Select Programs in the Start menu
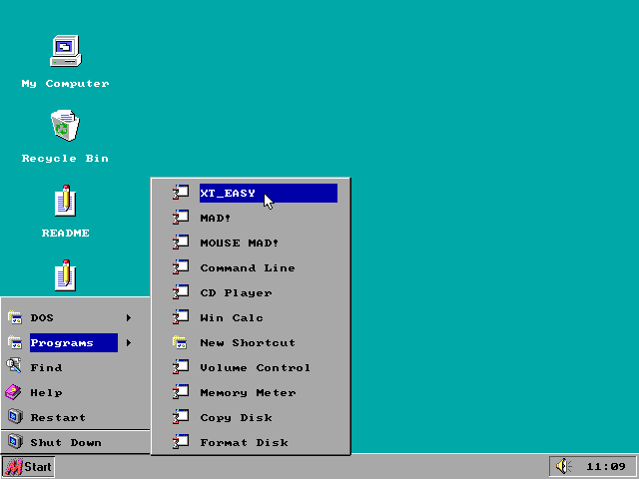 tap(76, 343)
